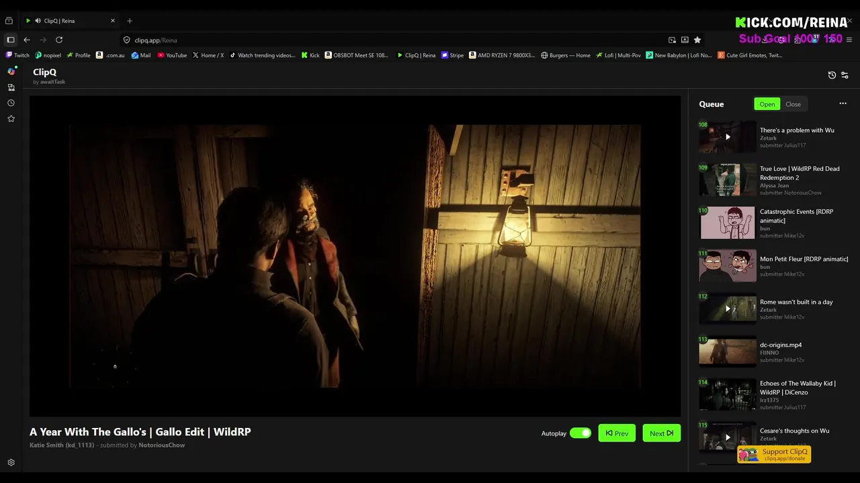Open the Cute Girl Emotes bookmark

750,55
